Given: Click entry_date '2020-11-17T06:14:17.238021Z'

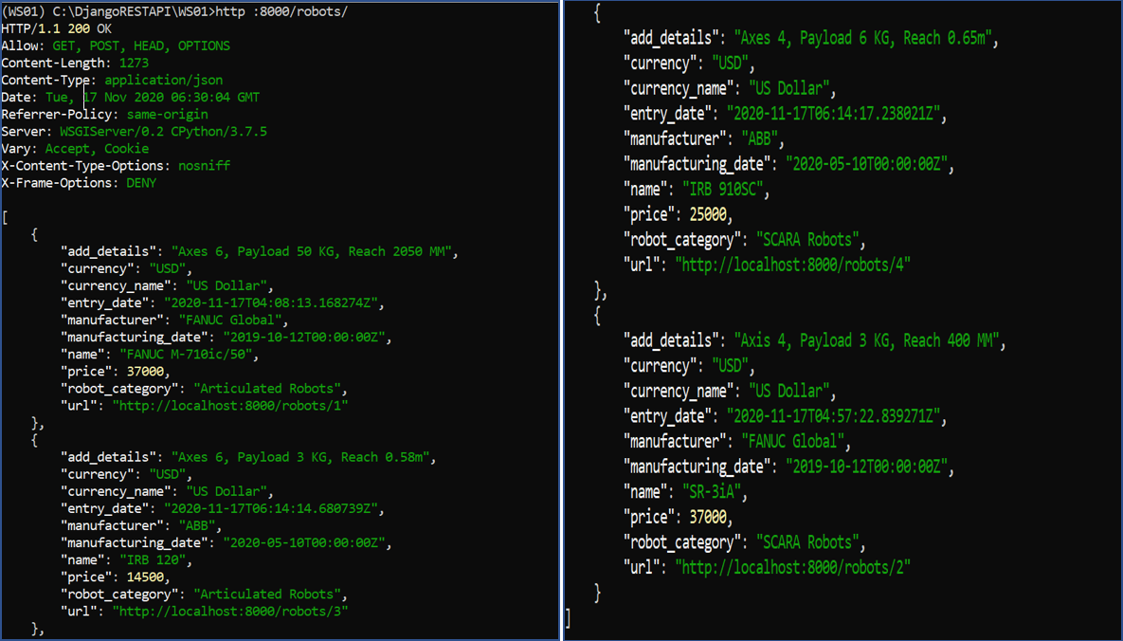Looking at the screenshot, I should (x=834, y=113).
